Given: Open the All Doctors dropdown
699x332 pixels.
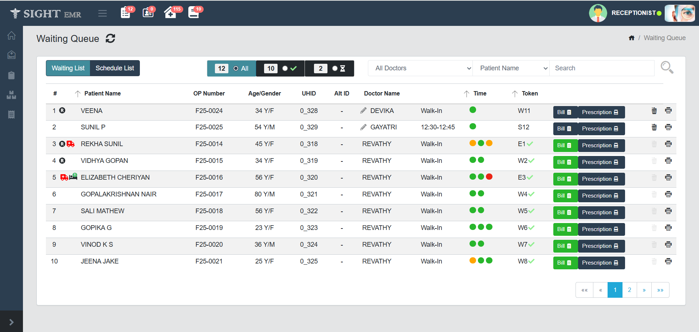Looking at the screenshot, I should point(420,68).
